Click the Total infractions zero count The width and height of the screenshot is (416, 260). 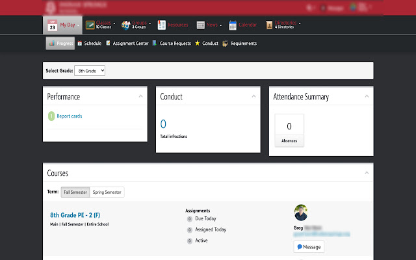pyautogui.click(x=163, y=124)
